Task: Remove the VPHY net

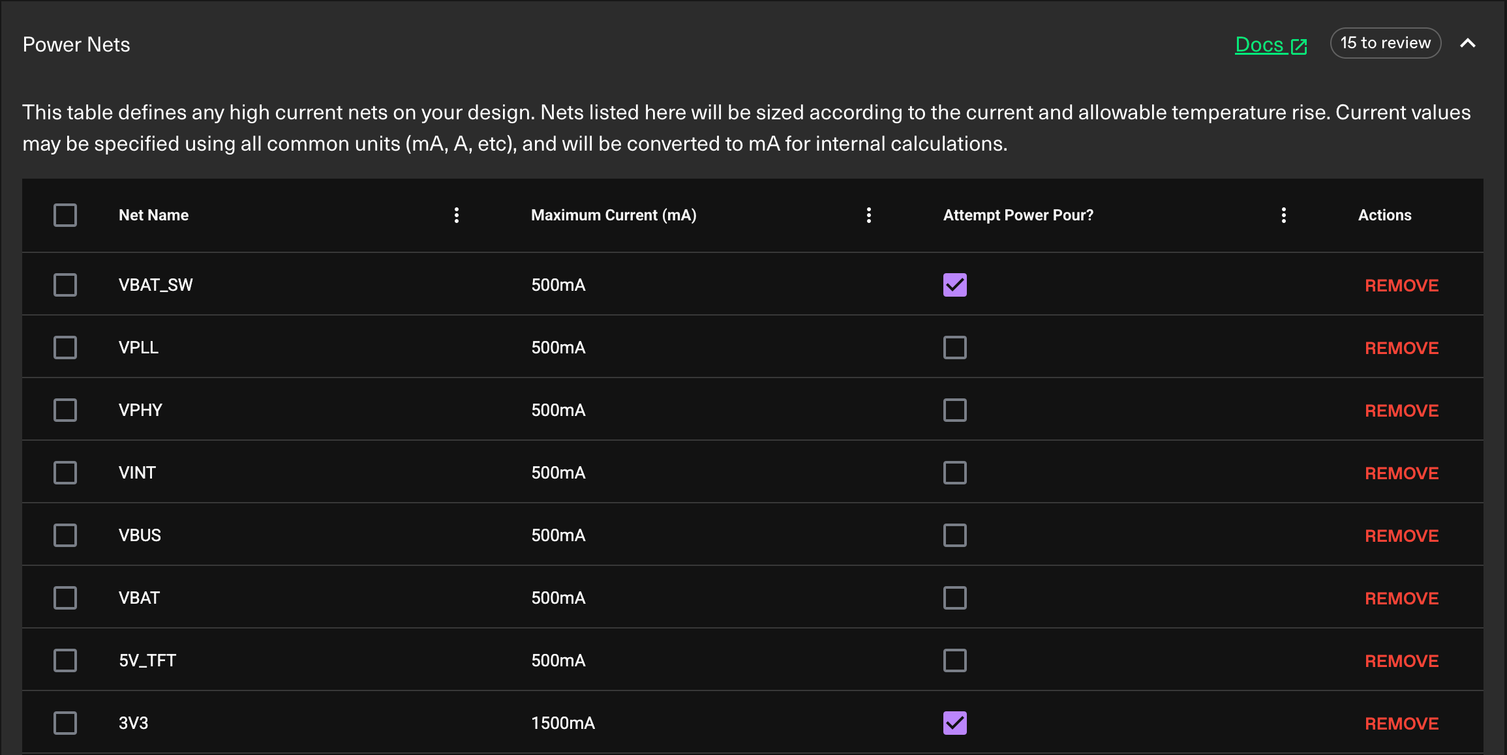Action: tap(1402, 411)
